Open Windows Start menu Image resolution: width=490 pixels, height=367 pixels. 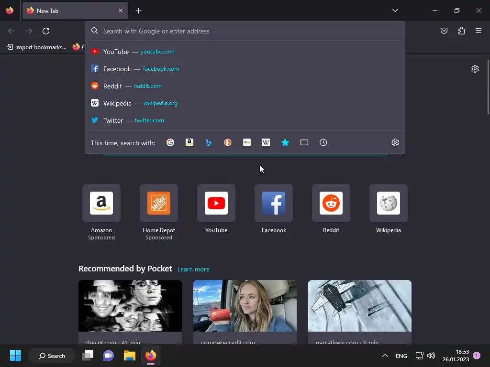pos(15,356)
